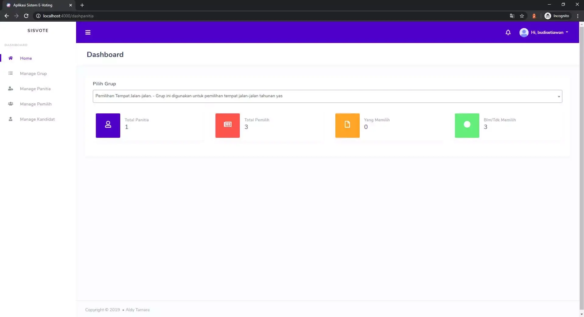Click the Home house icon
The height and width of the screenshot is (317, 584).
point(11,58)
